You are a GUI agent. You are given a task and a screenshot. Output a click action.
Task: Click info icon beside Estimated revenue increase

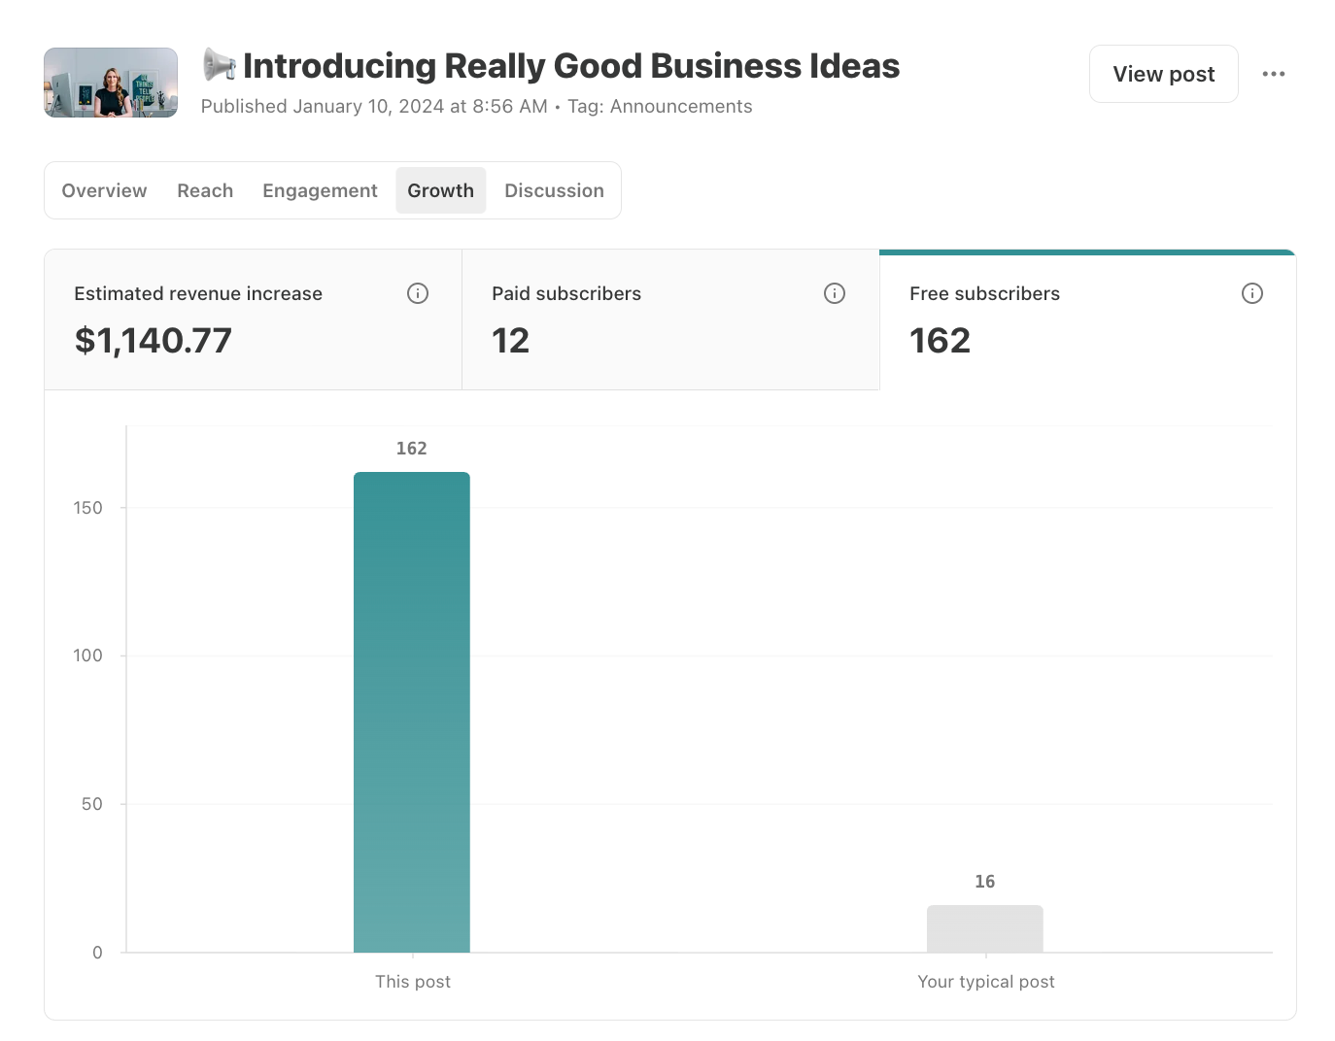418,293
